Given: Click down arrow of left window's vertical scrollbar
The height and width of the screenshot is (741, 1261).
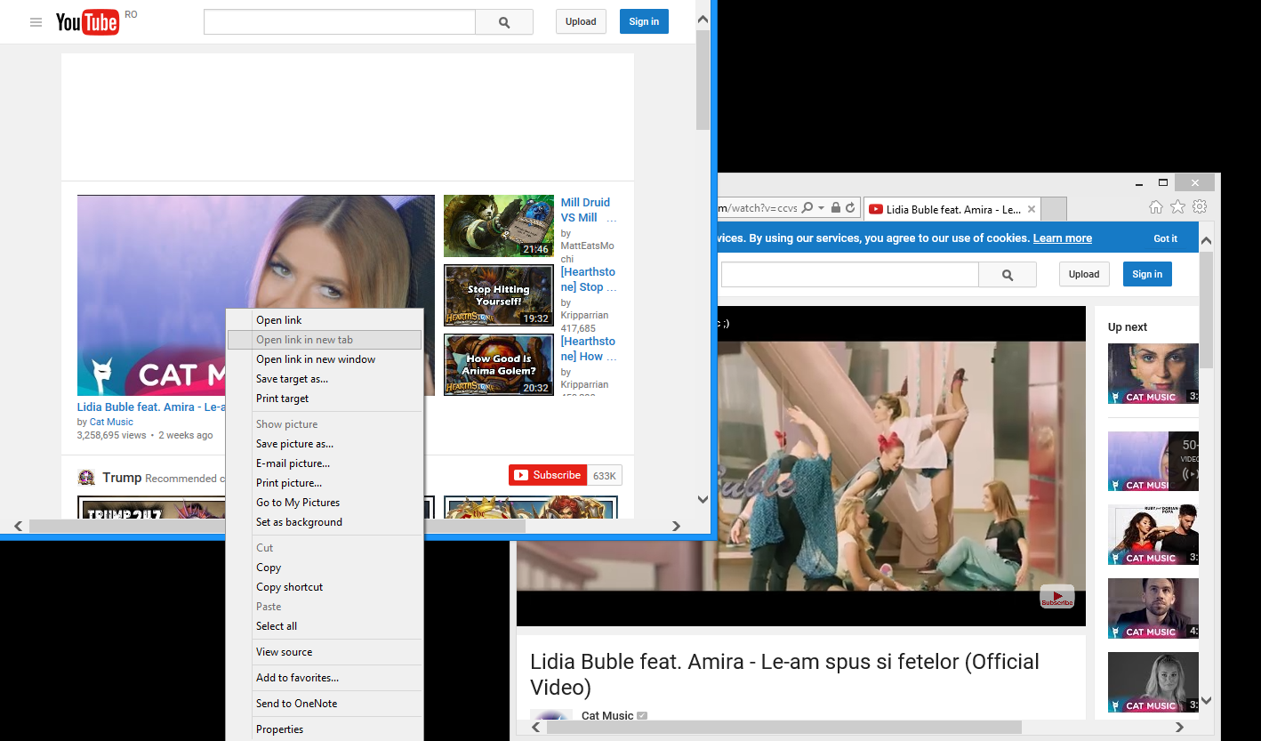Looking at the screenshot, I should click(703, 500).
